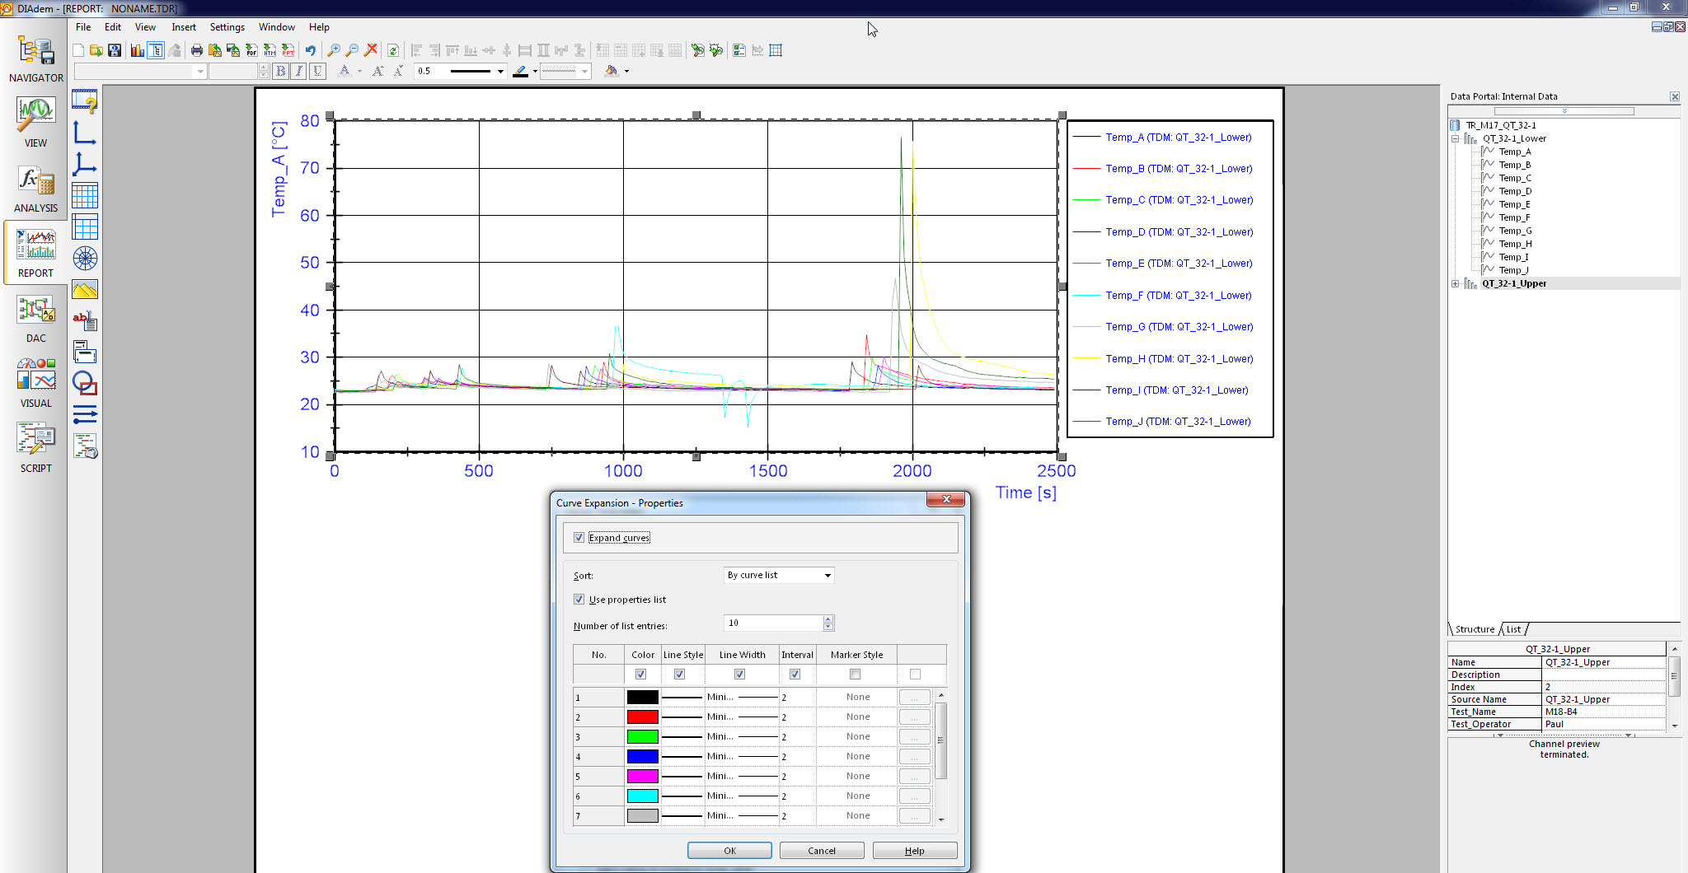
Task: Pick the red color swatch in row 2
Action: pos(643,717)
